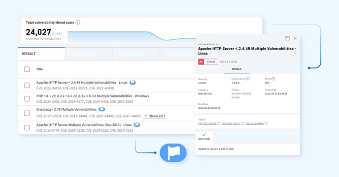
Task: Check the Apache HTTP Server < 2.4.49 row
Action: pyautogui.click(x=27, y=85)
